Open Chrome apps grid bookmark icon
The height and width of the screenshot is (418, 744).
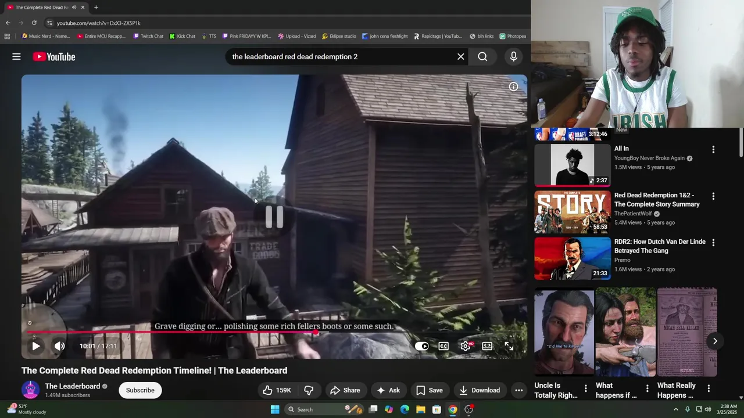point(7,36)
